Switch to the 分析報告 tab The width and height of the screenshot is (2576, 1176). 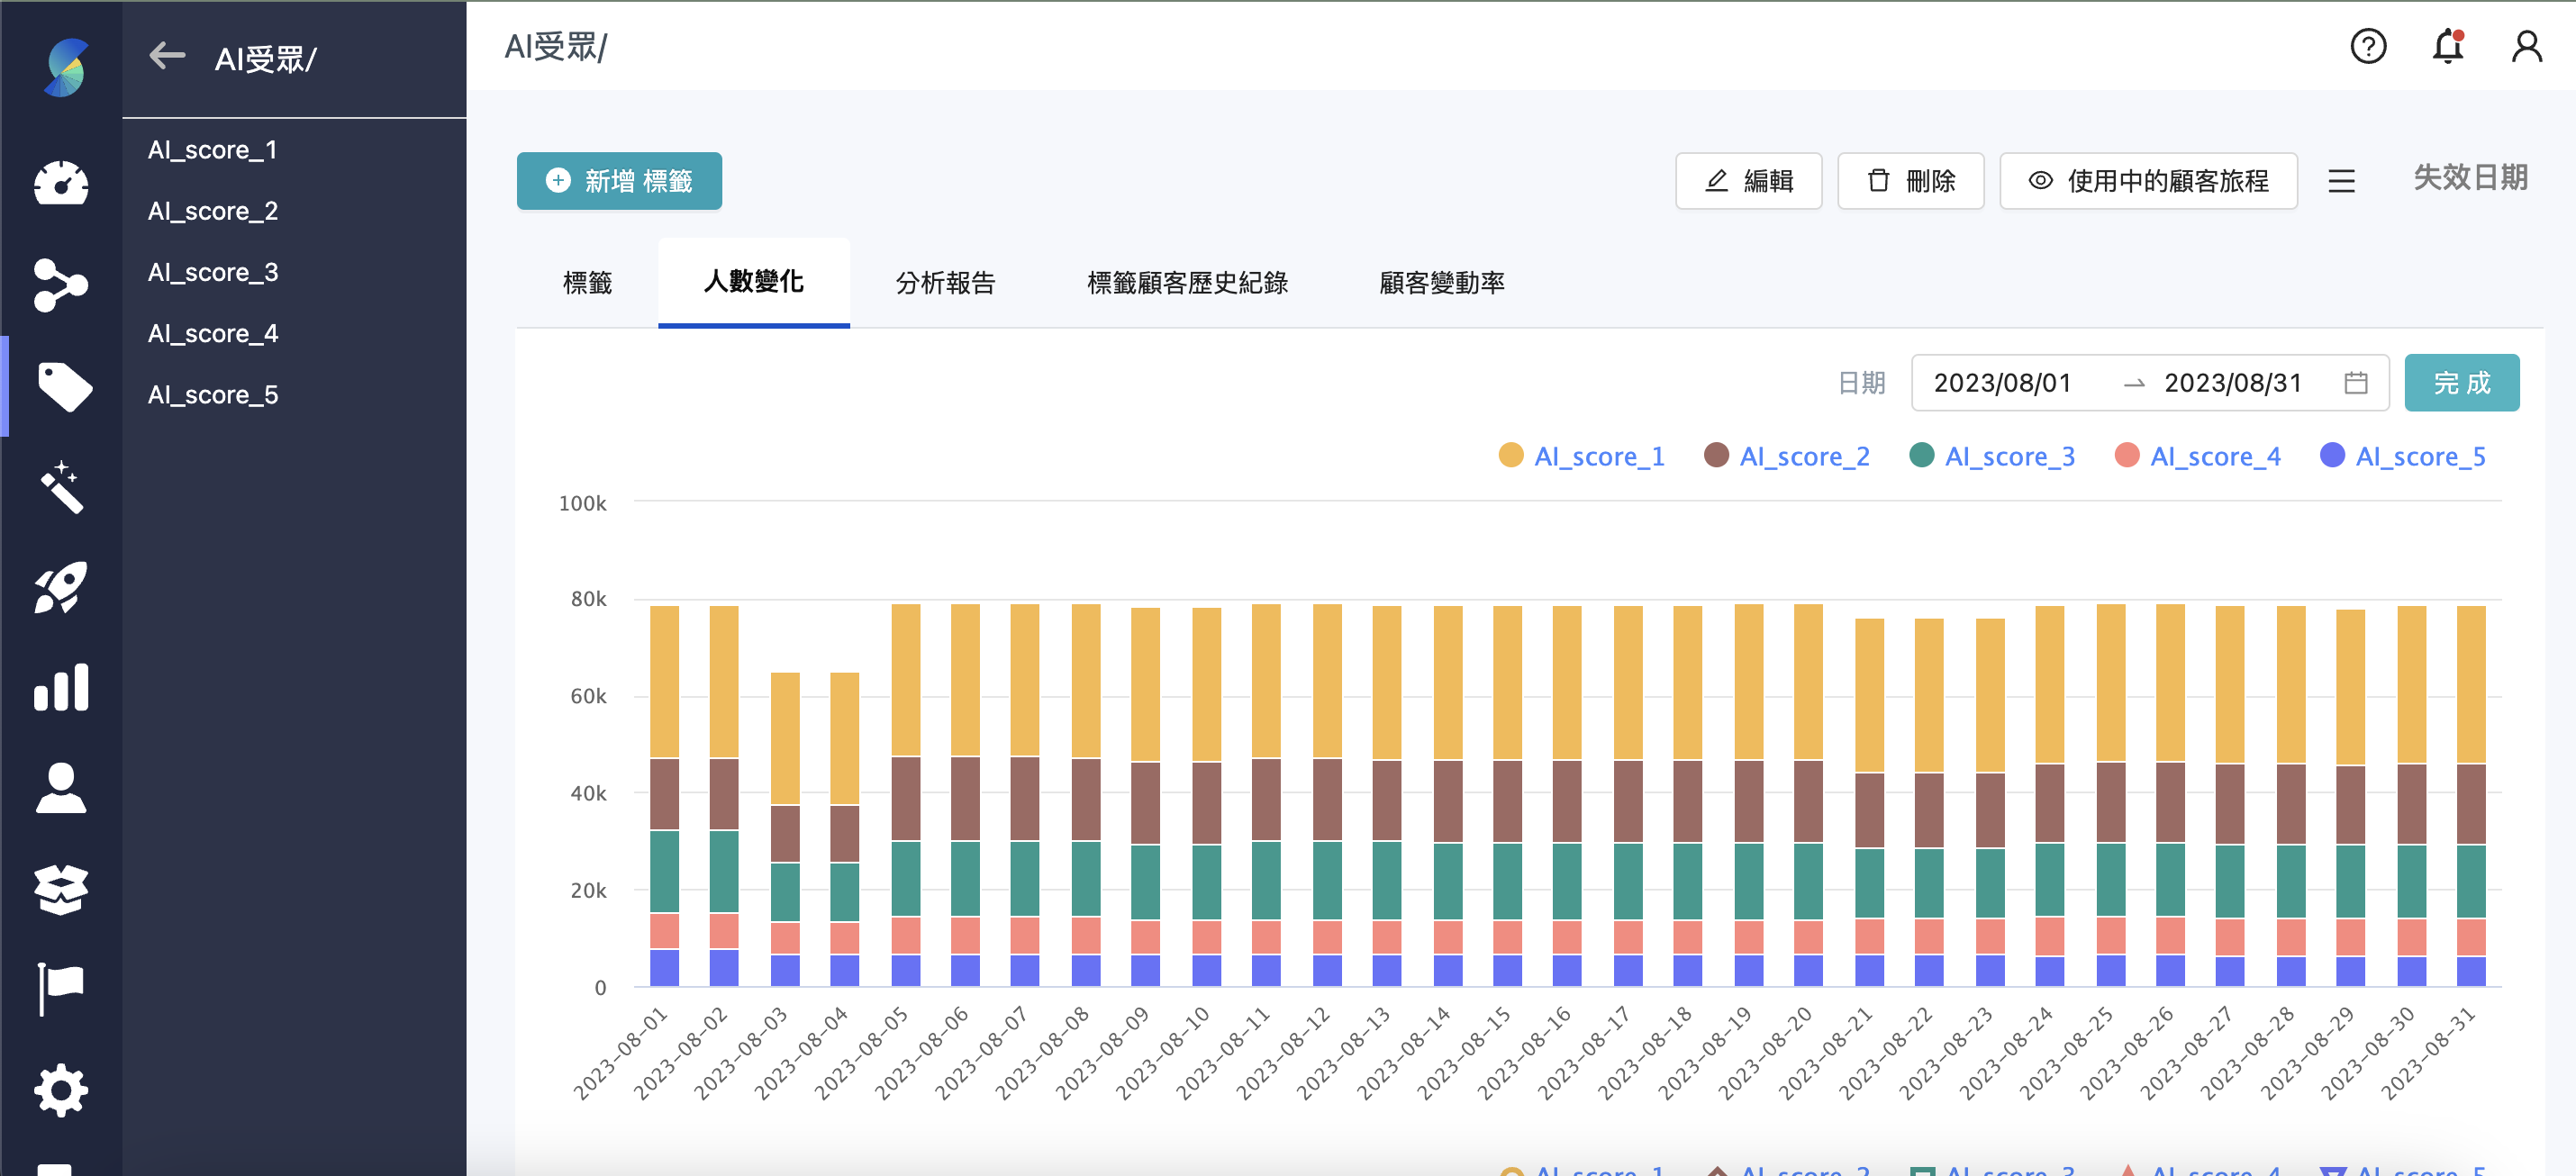pos(946,283)
